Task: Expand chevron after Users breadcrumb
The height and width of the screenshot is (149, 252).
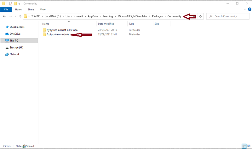Action: 74,16
